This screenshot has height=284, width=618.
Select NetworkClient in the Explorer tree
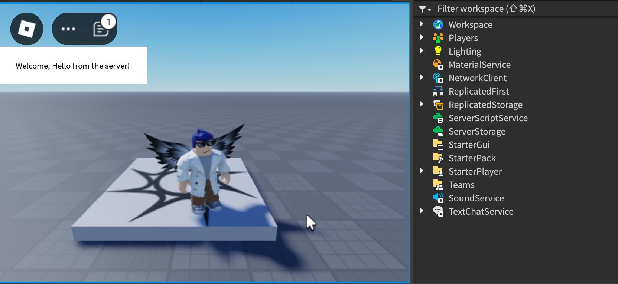(478, 78)
